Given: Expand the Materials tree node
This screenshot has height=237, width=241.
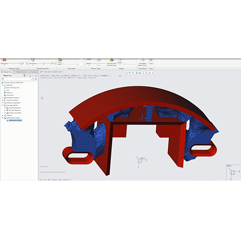Looking at the screenshot, I should coord(2,85).
